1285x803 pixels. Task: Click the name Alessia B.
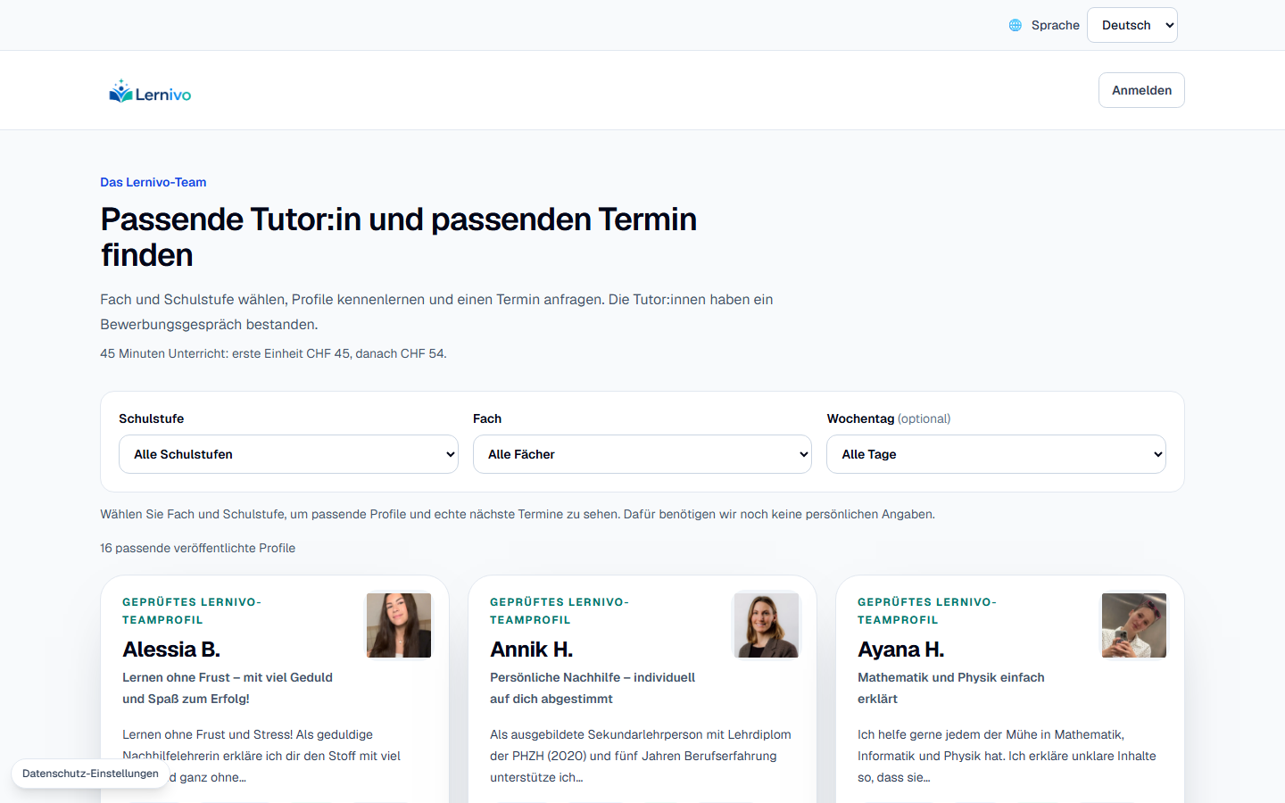(171, 650)
